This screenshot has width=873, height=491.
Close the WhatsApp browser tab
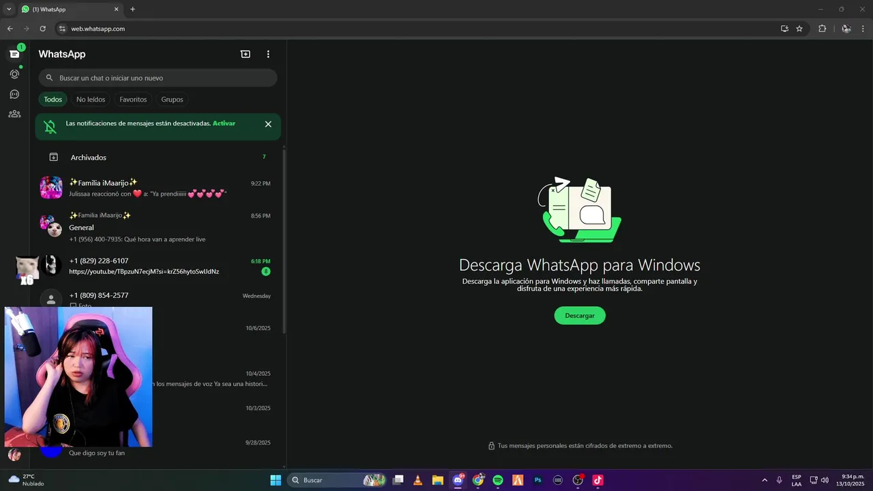tap(116, 10)
